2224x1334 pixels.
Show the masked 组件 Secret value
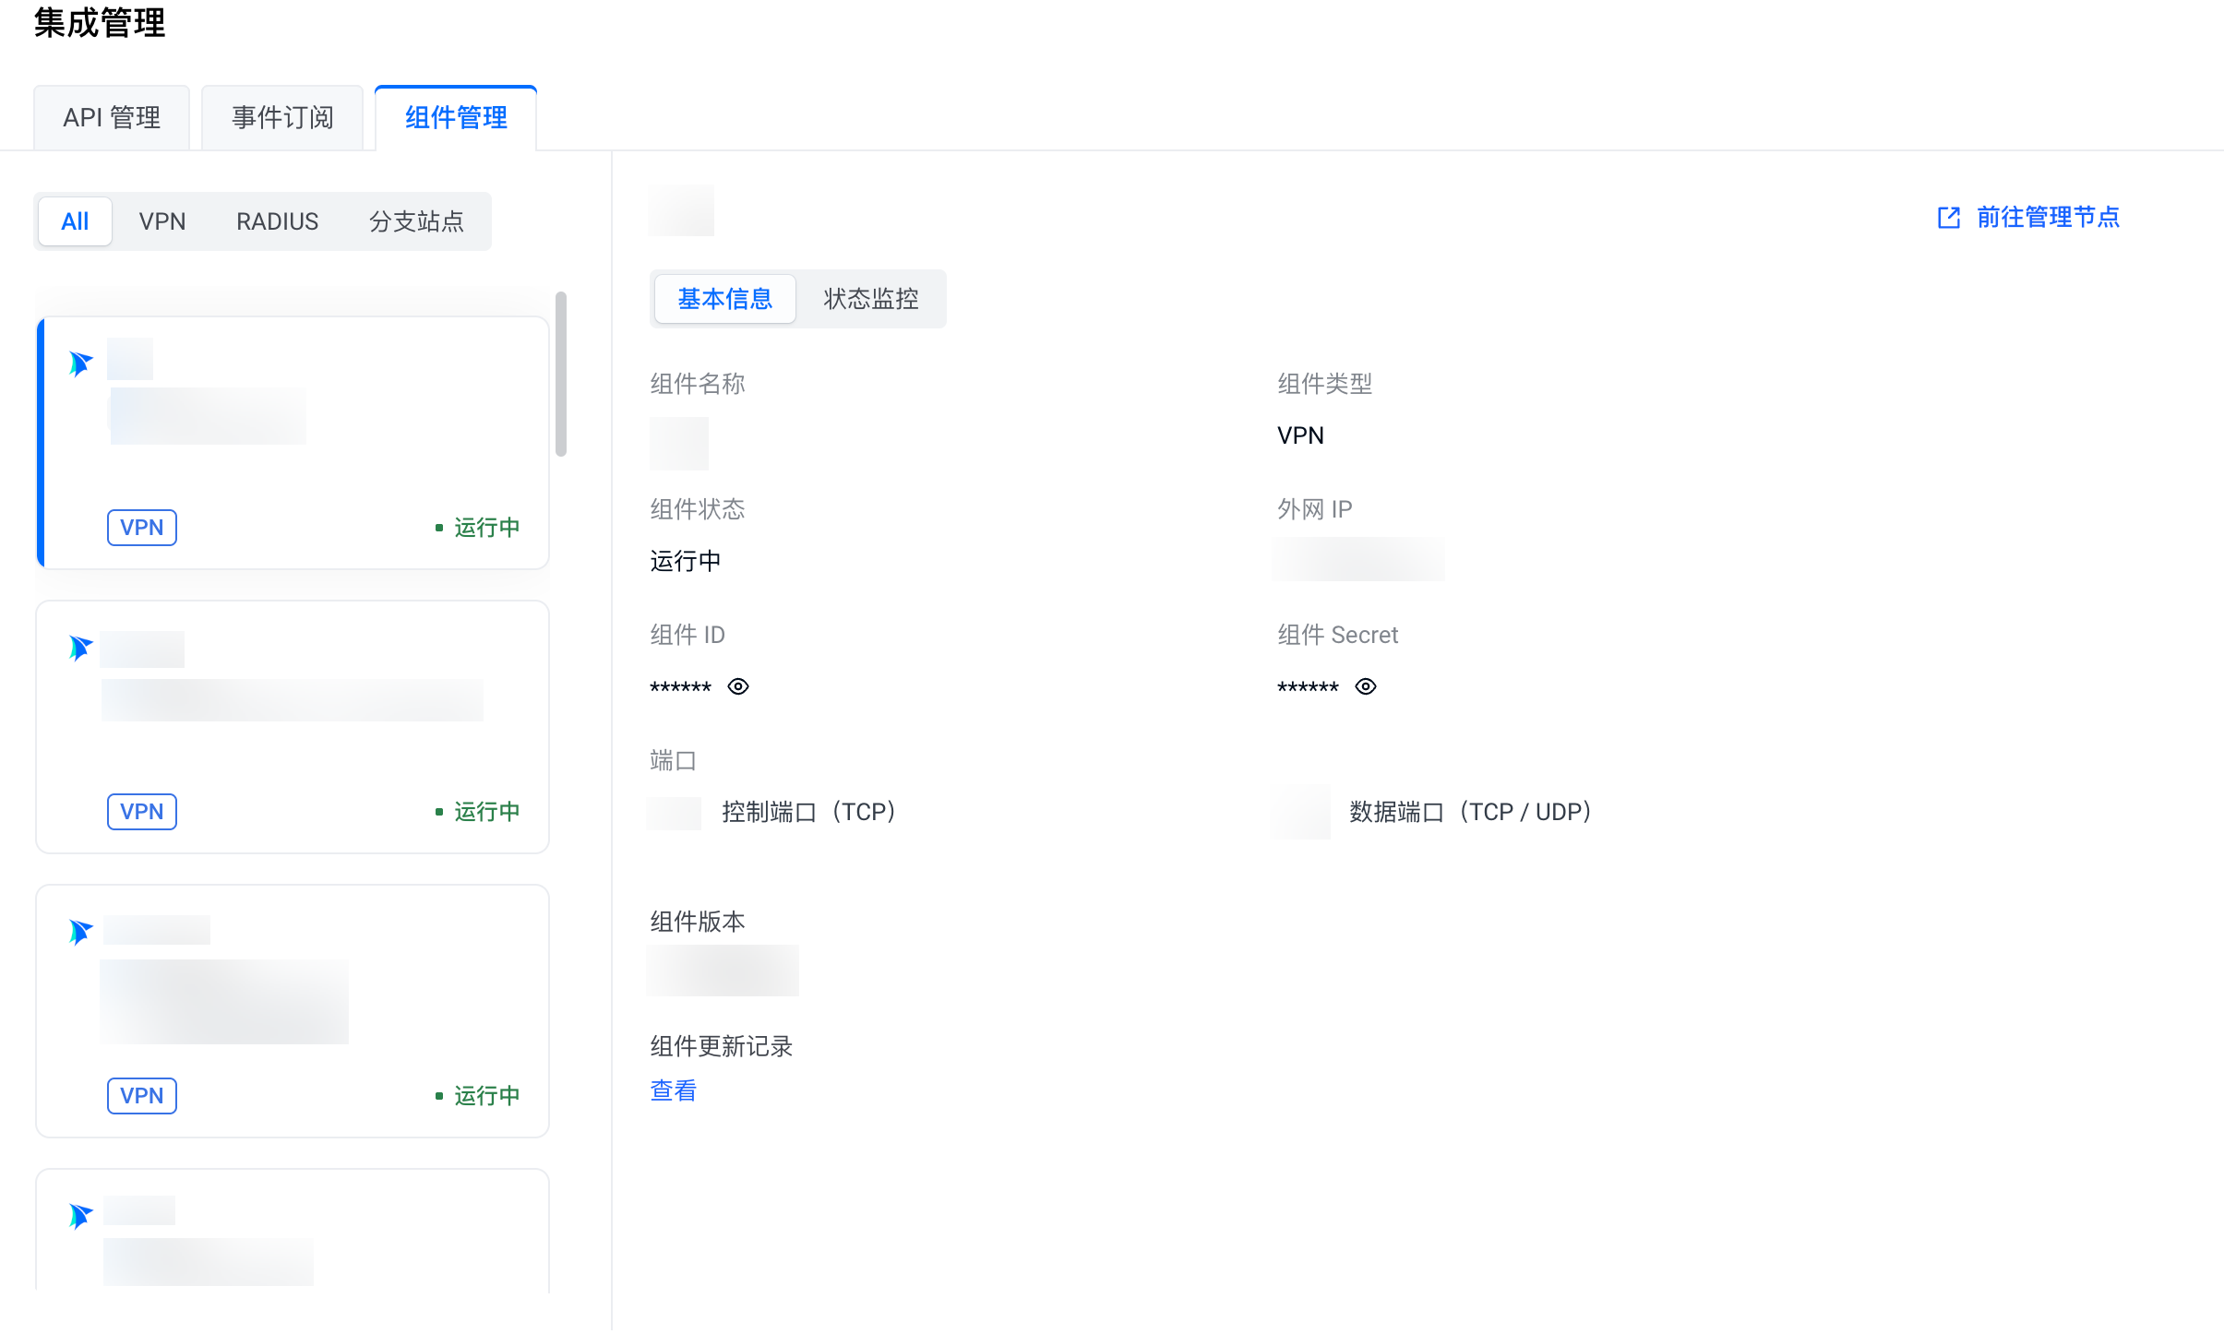(x=1366, y=686)
